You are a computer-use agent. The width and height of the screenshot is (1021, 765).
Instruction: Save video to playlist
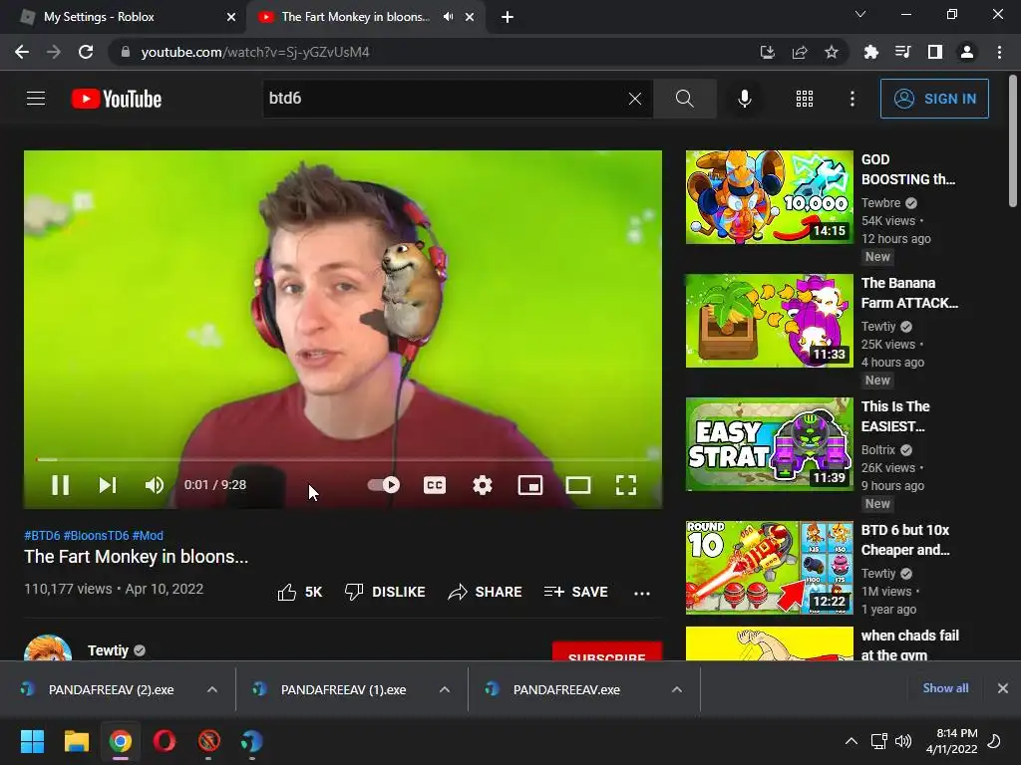(x=576, y=592)
